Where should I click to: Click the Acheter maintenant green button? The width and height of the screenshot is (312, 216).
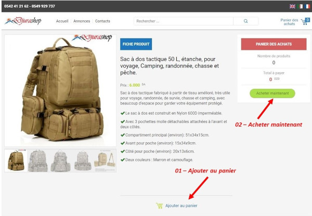tap(272, 93)
